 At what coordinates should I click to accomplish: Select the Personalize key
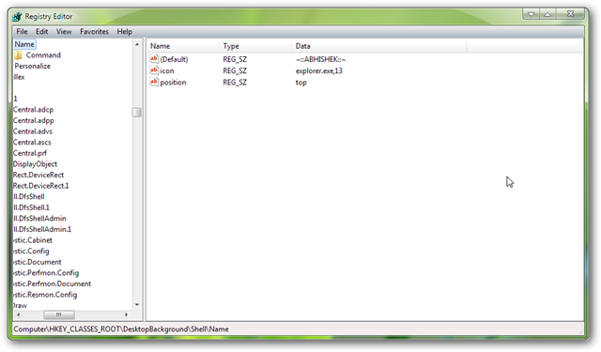pyautogui.click(x=33, y=66)
